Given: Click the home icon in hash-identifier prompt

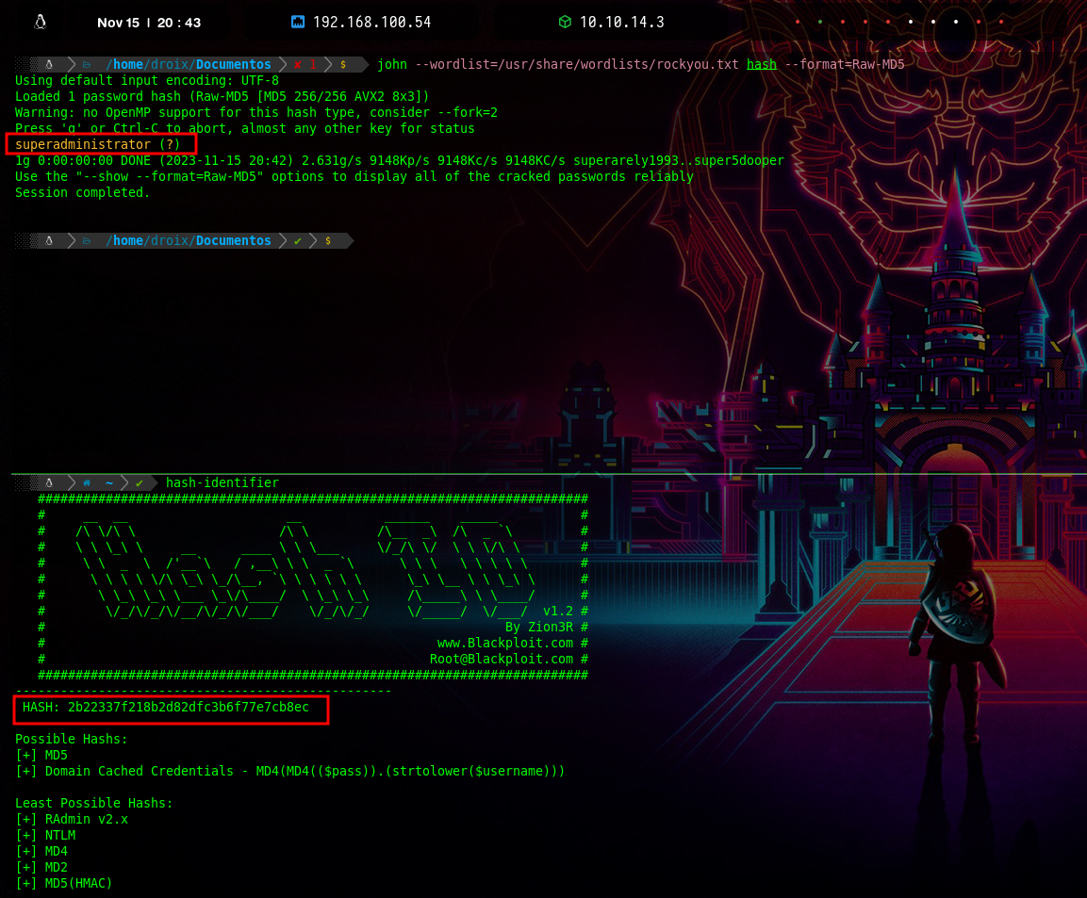Looking at the screenshot, I should point(87,482).
